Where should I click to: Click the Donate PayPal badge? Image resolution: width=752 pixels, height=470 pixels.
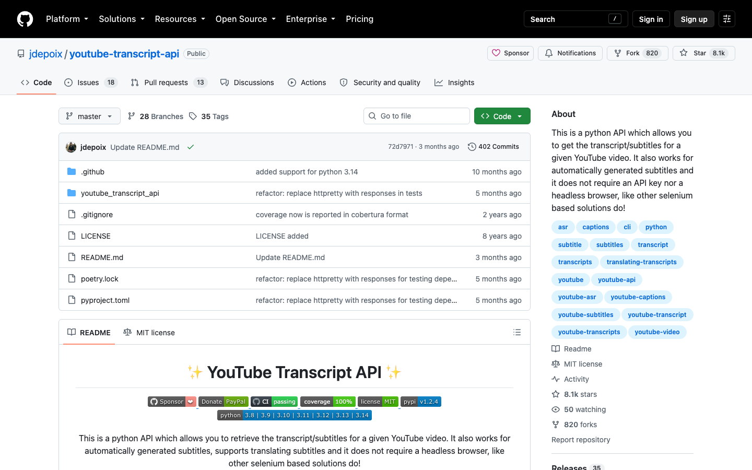(223, 402)
